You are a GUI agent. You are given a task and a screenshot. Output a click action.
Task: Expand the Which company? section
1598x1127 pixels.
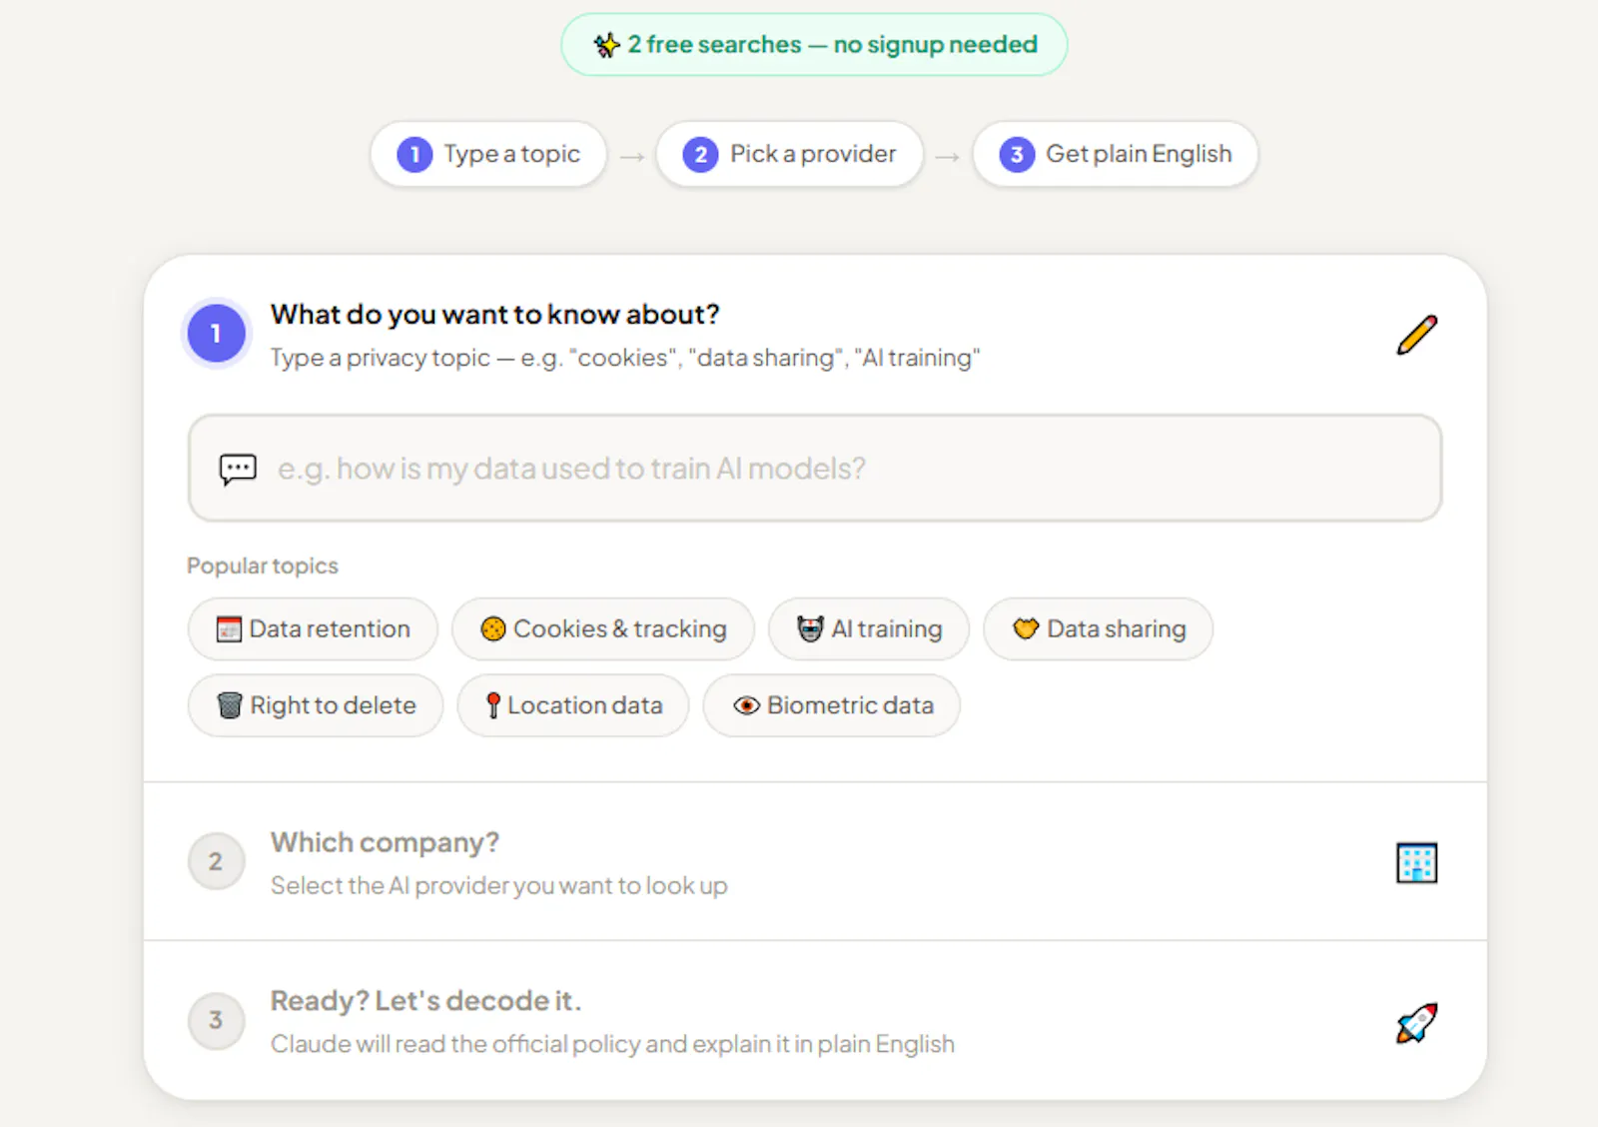click(815, 861)
